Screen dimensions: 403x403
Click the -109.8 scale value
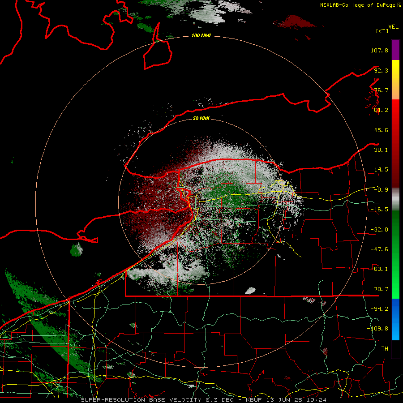coord(378,329)
